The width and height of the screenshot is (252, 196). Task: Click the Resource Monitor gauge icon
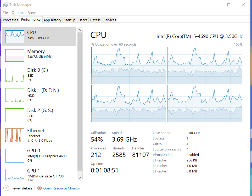point(40,188)
